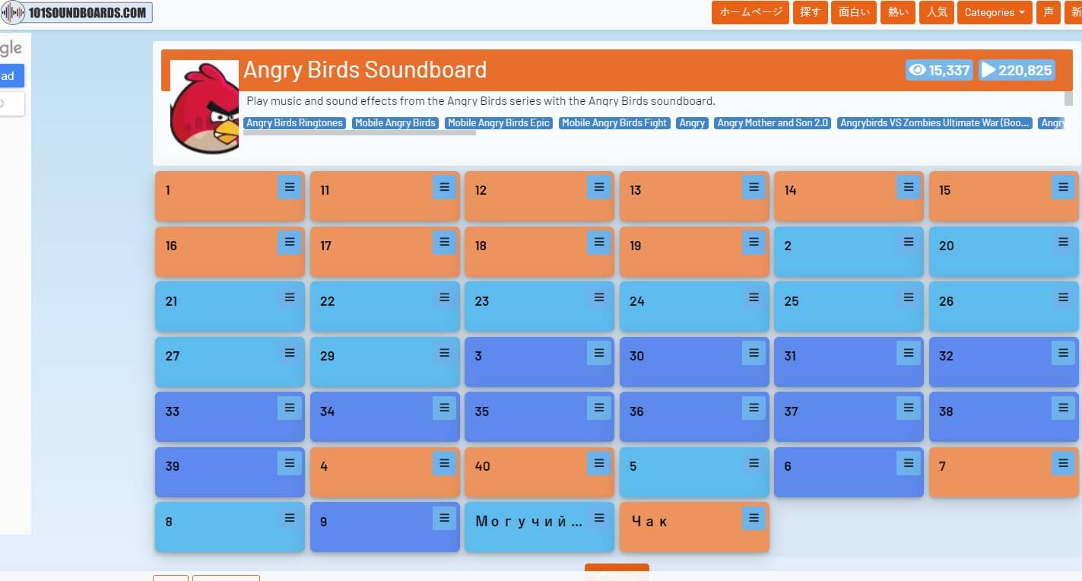Open the menu icon on sound 9

point(444,519)
